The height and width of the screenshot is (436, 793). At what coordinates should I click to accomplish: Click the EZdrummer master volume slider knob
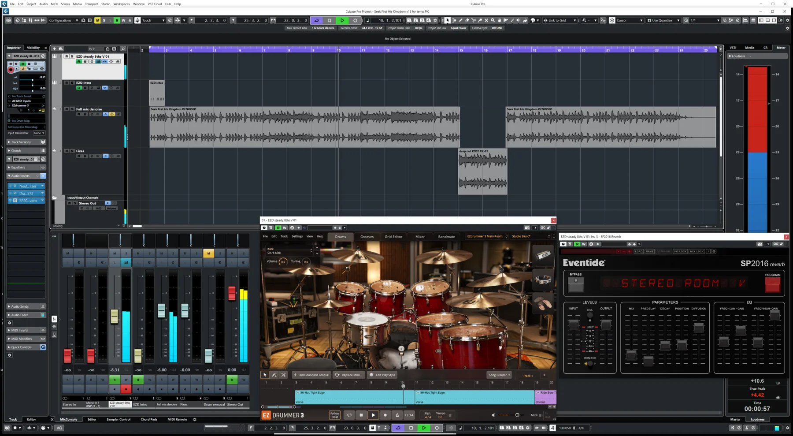[517, 415]
